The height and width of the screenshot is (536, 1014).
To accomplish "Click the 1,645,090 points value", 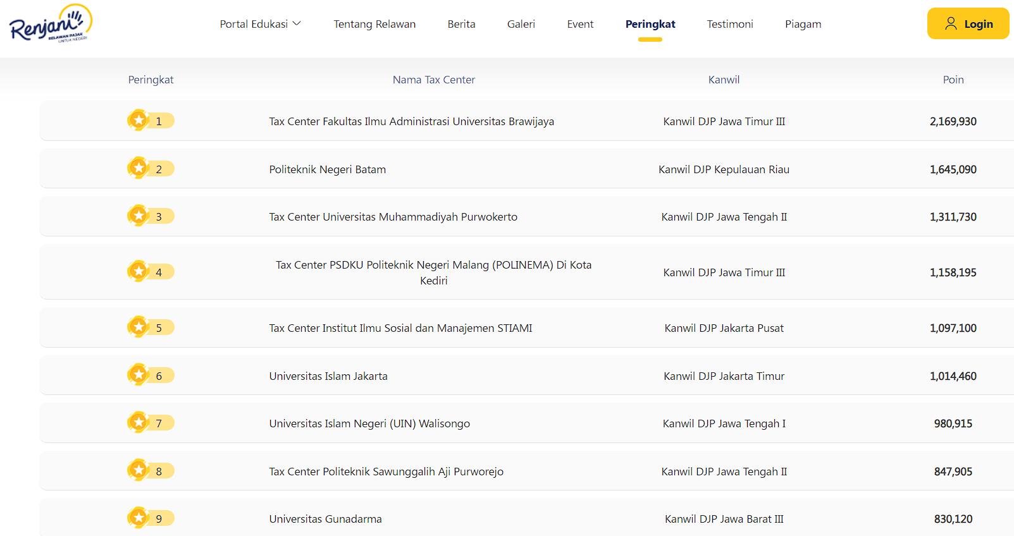I will click(953, 169).
